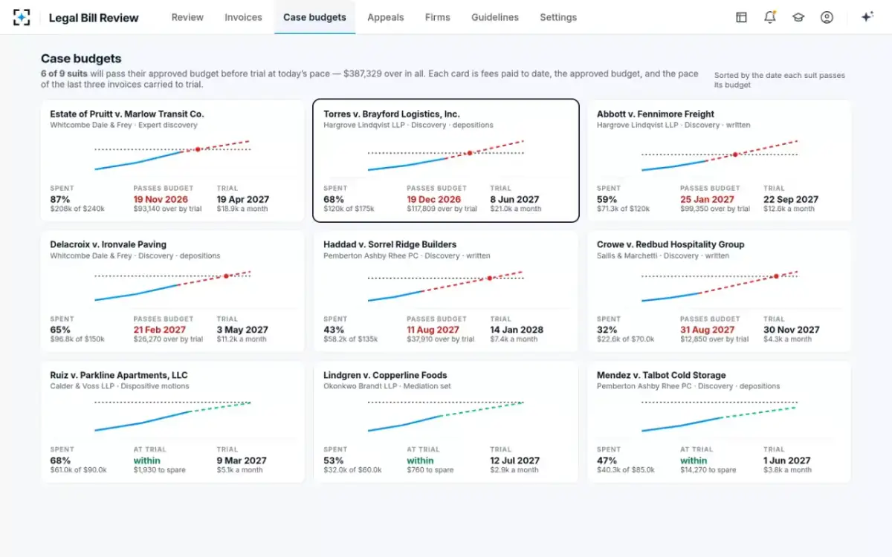
Task: Click the 'Sorted by the date' note
Action: coord(780,80)
